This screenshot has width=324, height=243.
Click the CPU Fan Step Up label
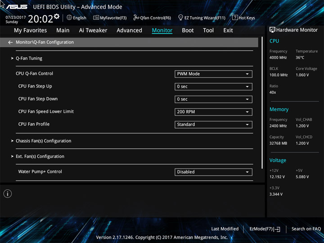coord(35,86)
